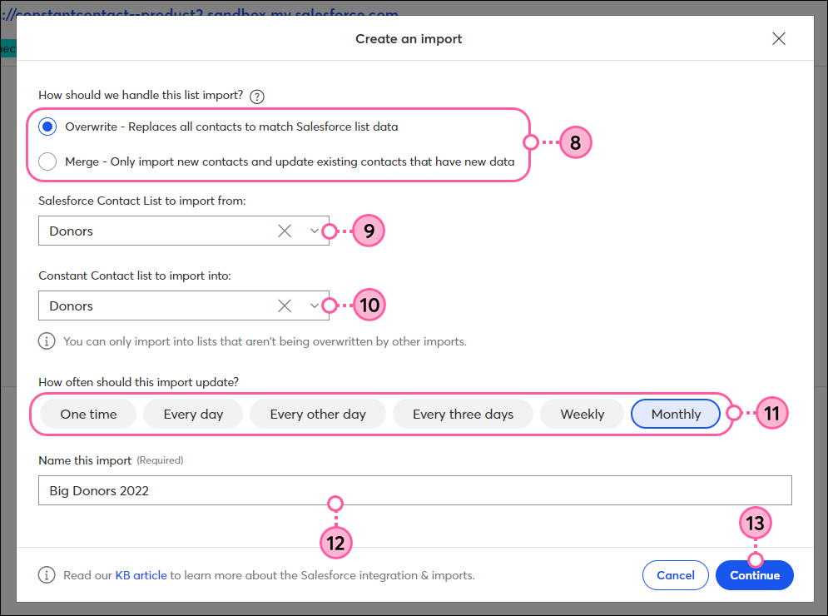Click the 'Create an import' dialog title
Viewport: 828px width, 616px height.
[409, 39]
